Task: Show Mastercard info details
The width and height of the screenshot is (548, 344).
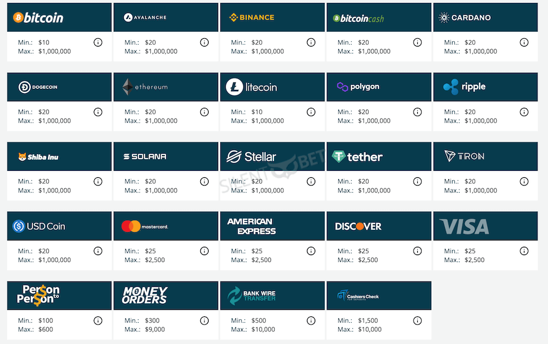Action: pyautogui.click(x=204, y=251)
